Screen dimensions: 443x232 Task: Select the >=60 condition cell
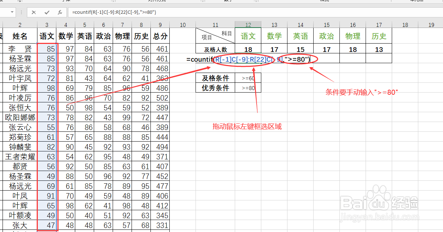[248, 78]
